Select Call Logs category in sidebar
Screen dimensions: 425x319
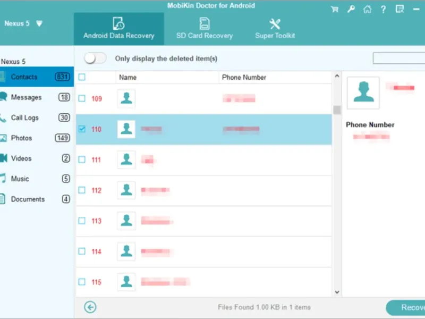[37, 117]
